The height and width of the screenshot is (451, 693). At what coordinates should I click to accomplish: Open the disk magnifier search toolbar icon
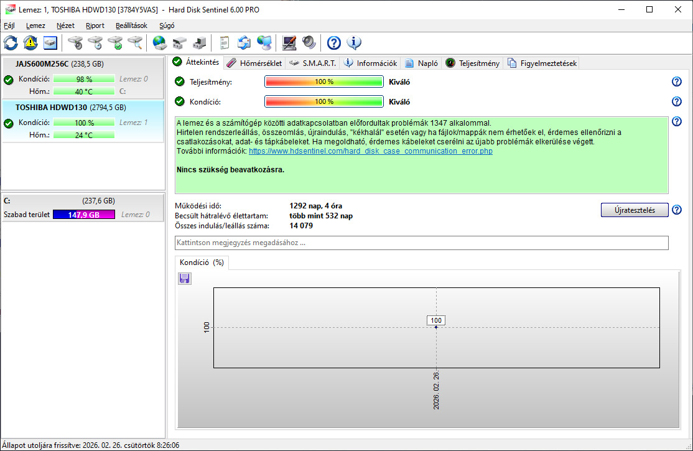(x=135, y=43)
